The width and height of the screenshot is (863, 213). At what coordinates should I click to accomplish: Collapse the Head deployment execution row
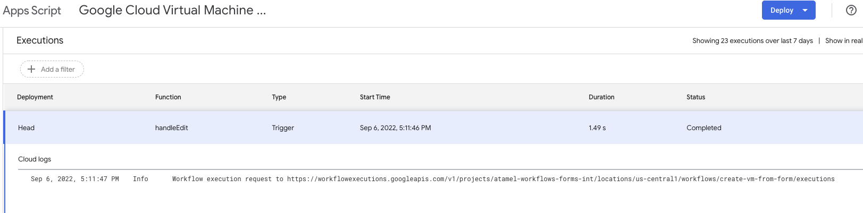(26, 128)
